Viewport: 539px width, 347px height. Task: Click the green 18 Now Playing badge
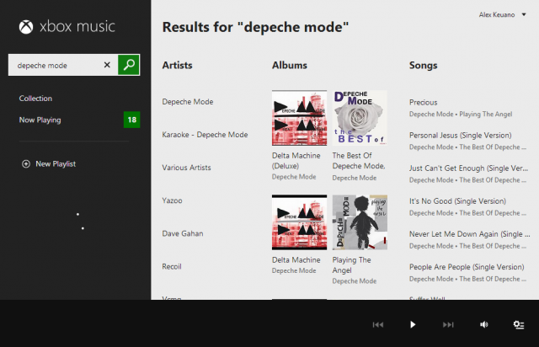point(132,120)
